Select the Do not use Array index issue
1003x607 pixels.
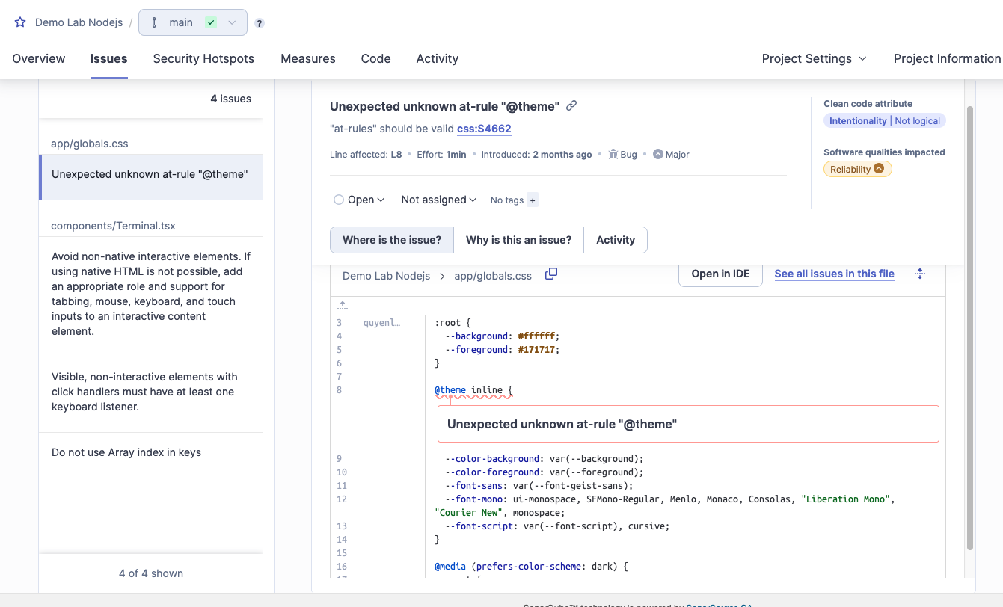coord(126,452)
